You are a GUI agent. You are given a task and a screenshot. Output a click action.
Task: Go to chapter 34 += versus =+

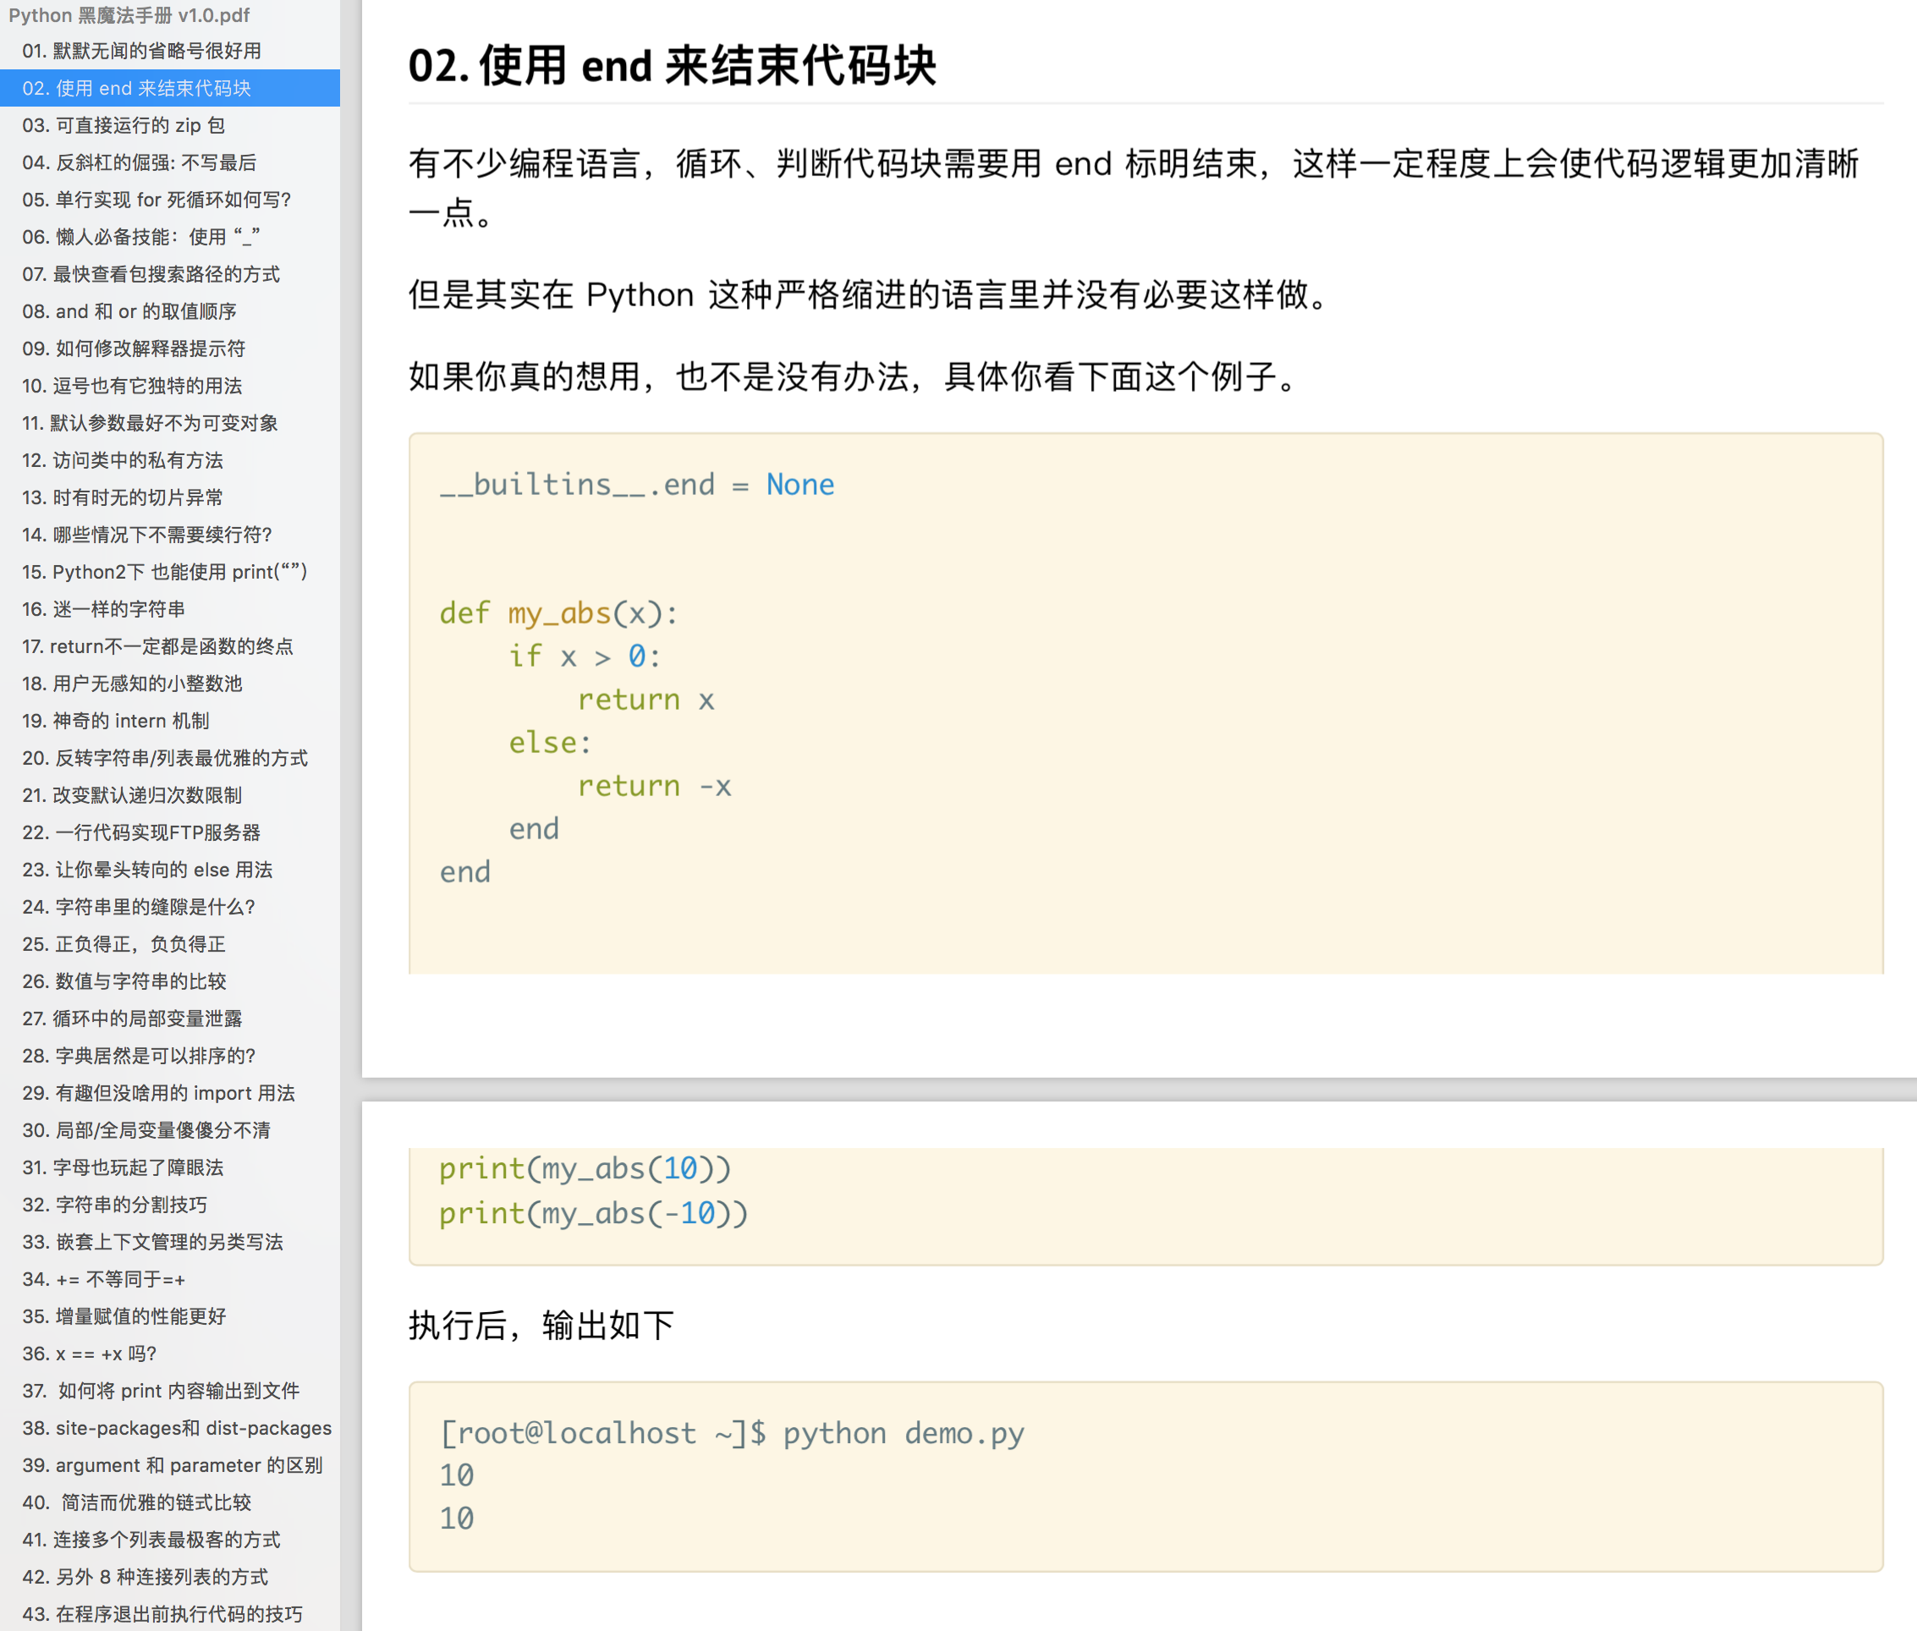pos(103,1279)
